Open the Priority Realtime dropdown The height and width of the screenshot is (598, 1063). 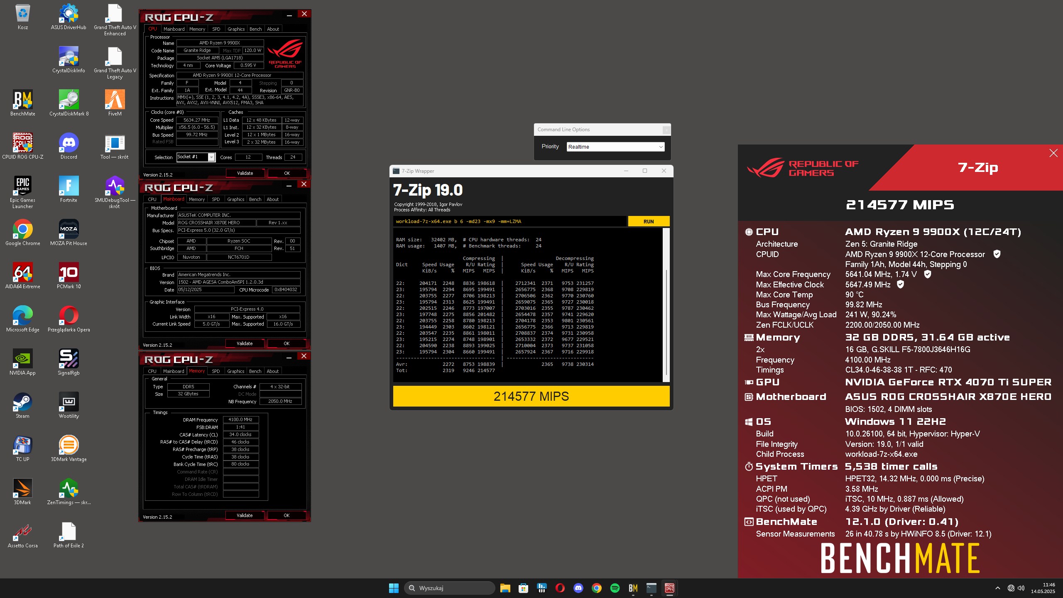615,147
